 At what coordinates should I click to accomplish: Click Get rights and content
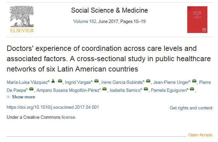(191, 108)
